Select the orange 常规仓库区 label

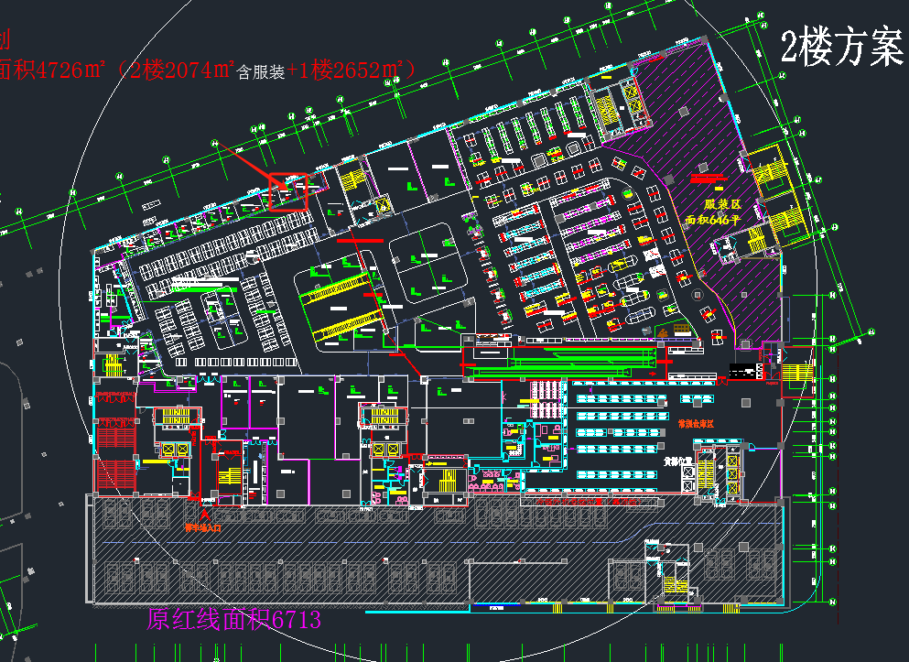pos(695,425)
